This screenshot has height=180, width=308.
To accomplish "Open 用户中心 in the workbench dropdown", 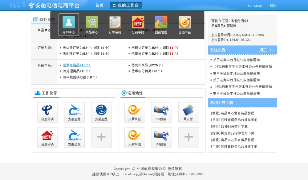I will click(69, 25).
